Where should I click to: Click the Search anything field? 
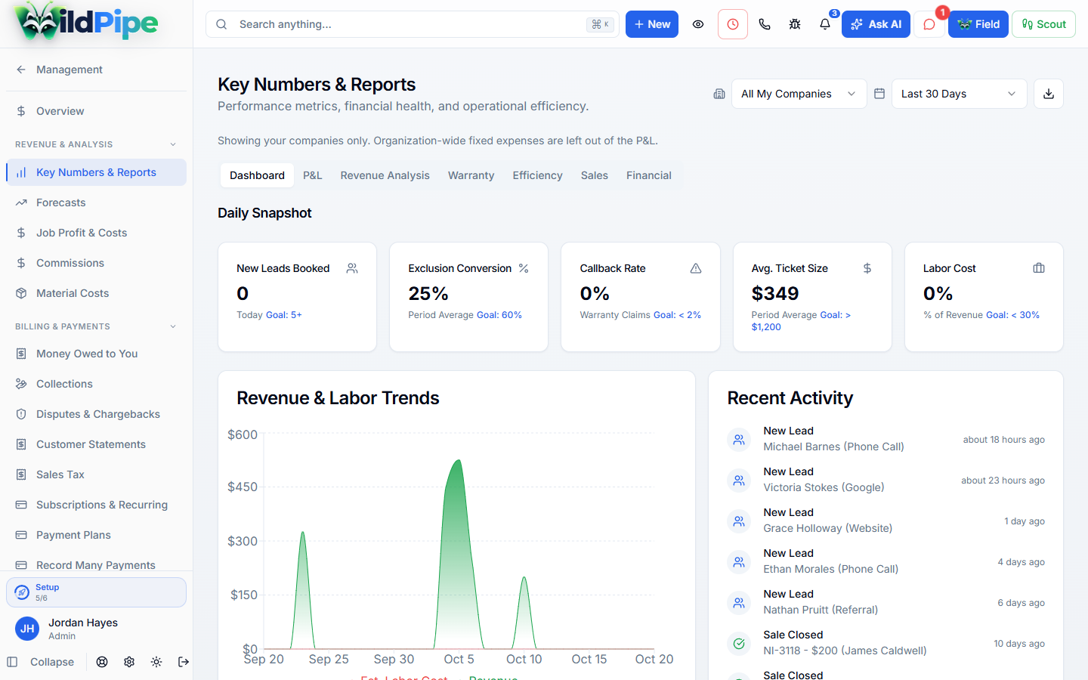coord(413,24)
